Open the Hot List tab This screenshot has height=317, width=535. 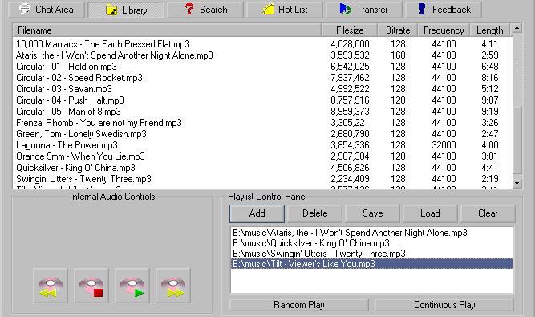point(285,10)
